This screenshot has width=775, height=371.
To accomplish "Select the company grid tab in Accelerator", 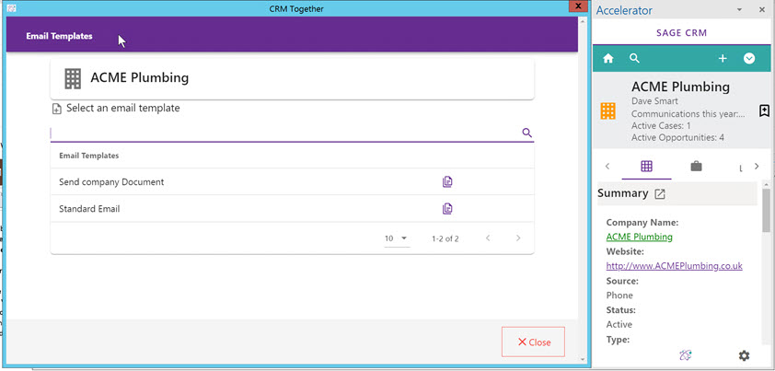I will tap(646, 167).
